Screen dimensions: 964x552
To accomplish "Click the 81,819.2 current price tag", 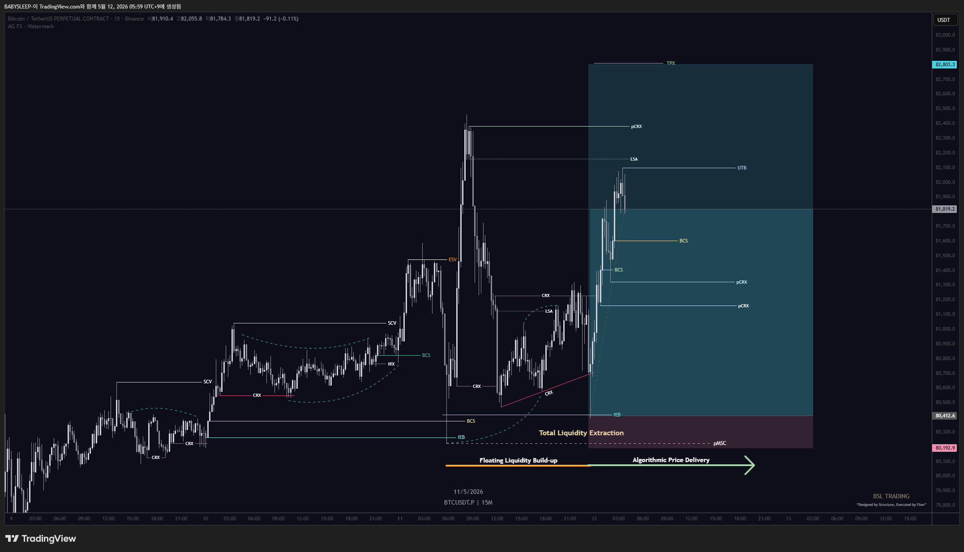I will 945,209.
